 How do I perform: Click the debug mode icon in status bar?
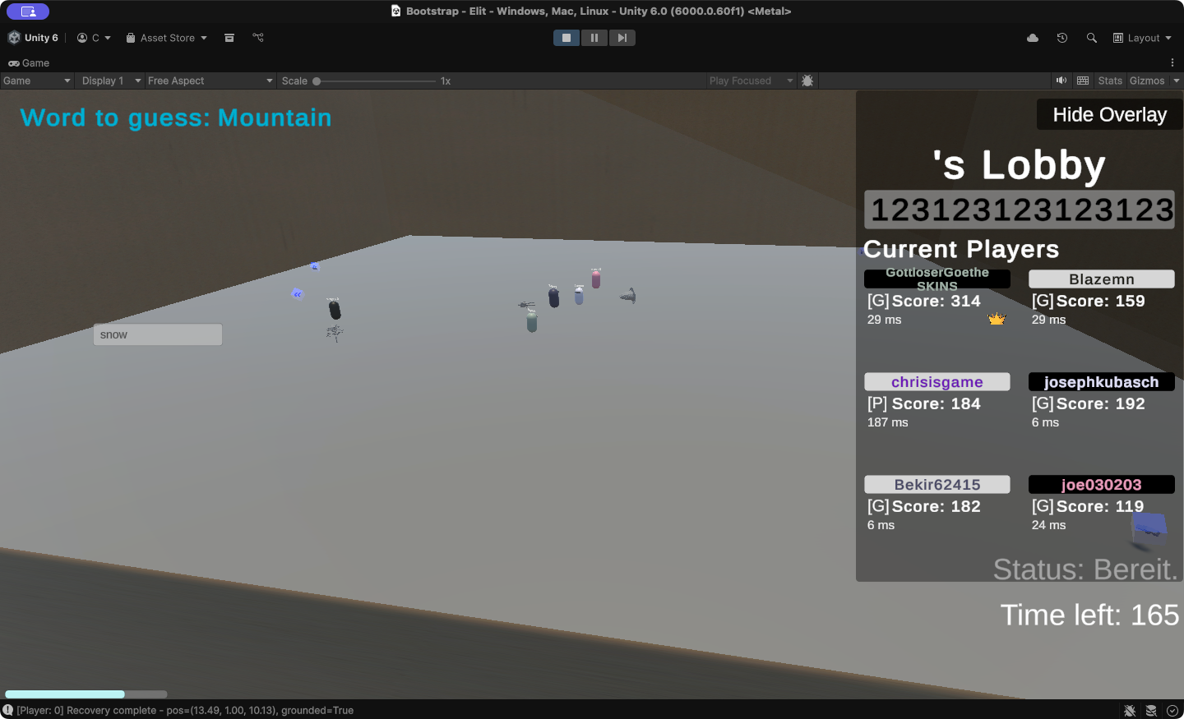click(1130, 710)
